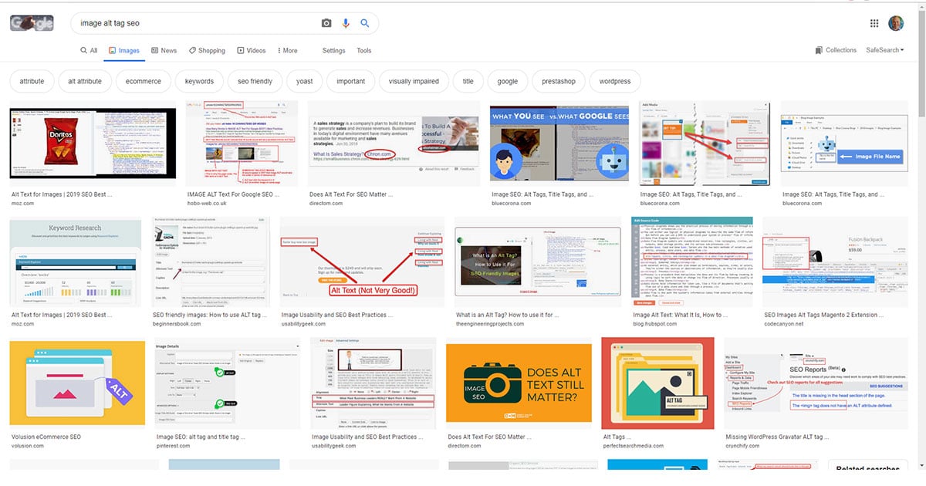The height and width of the screenshot is (486, 926).
Task: Open the SafeSearch dropdown
Action: point(884,50)
